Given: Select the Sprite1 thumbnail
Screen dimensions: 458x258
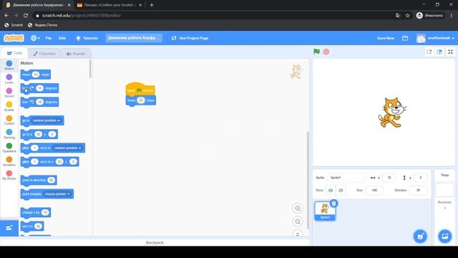Looking at the screenshot, I should (325, 211).
